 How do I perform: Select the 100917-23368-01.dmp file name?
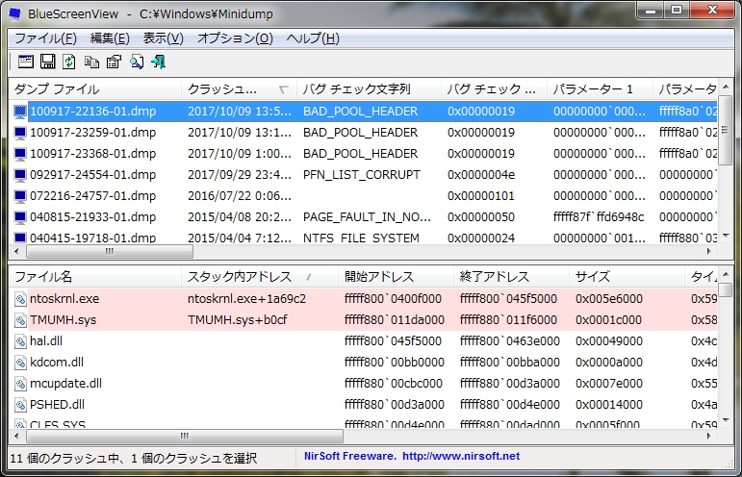(x=92, y=154)
